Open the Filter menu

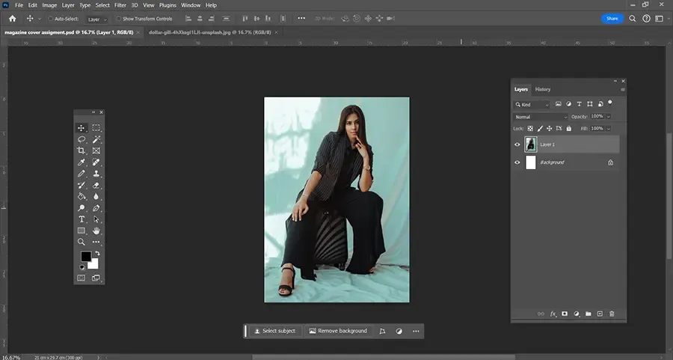pyautogui.click(x=120, y=5)
